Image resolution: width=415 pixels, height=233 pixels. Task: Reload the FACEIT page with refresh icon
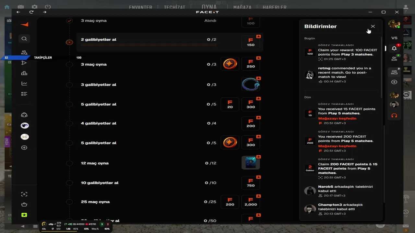31,12
